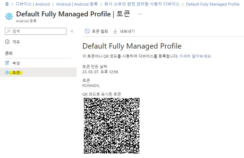Click gear icon next to 토큰 menu

click(x=7, y=72)
